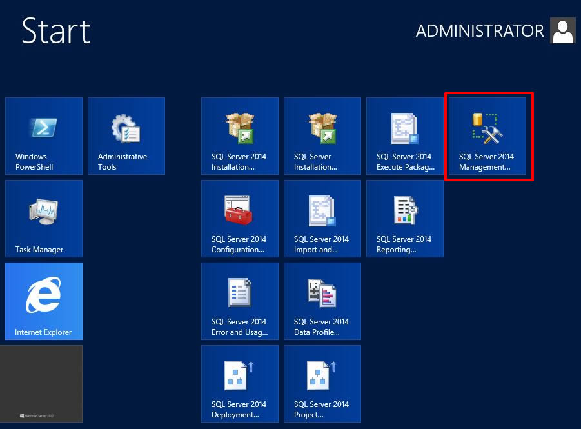The height and width of the screenshot is (429, 581).
Task: Open the SQL Server 2014 Management tile
Action: coord(487,136)
